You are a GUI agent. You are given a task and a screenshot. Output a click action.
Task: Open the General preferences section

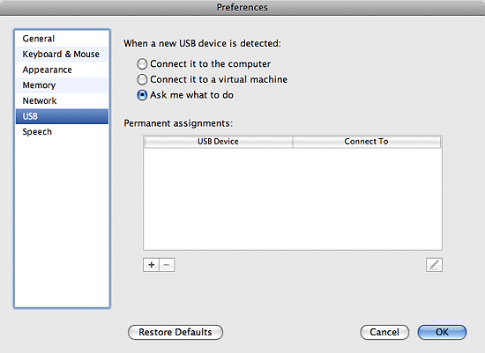(62, 39)
